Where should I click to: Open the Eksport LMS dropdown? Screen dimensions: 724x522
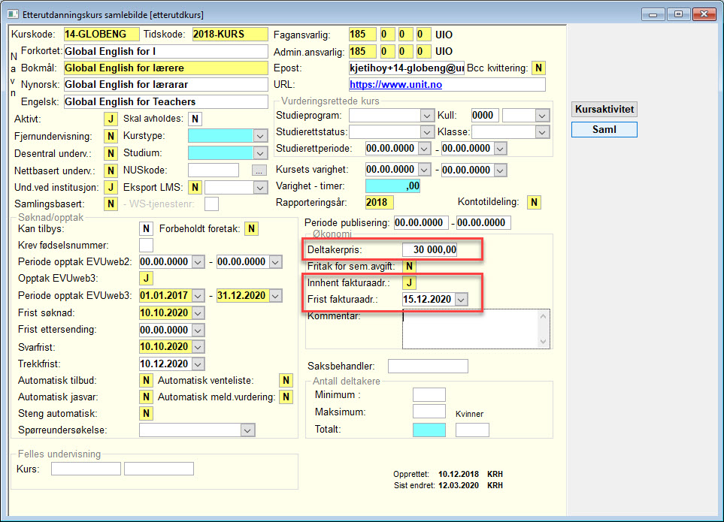pyautogui.click(x=260, y=187)
